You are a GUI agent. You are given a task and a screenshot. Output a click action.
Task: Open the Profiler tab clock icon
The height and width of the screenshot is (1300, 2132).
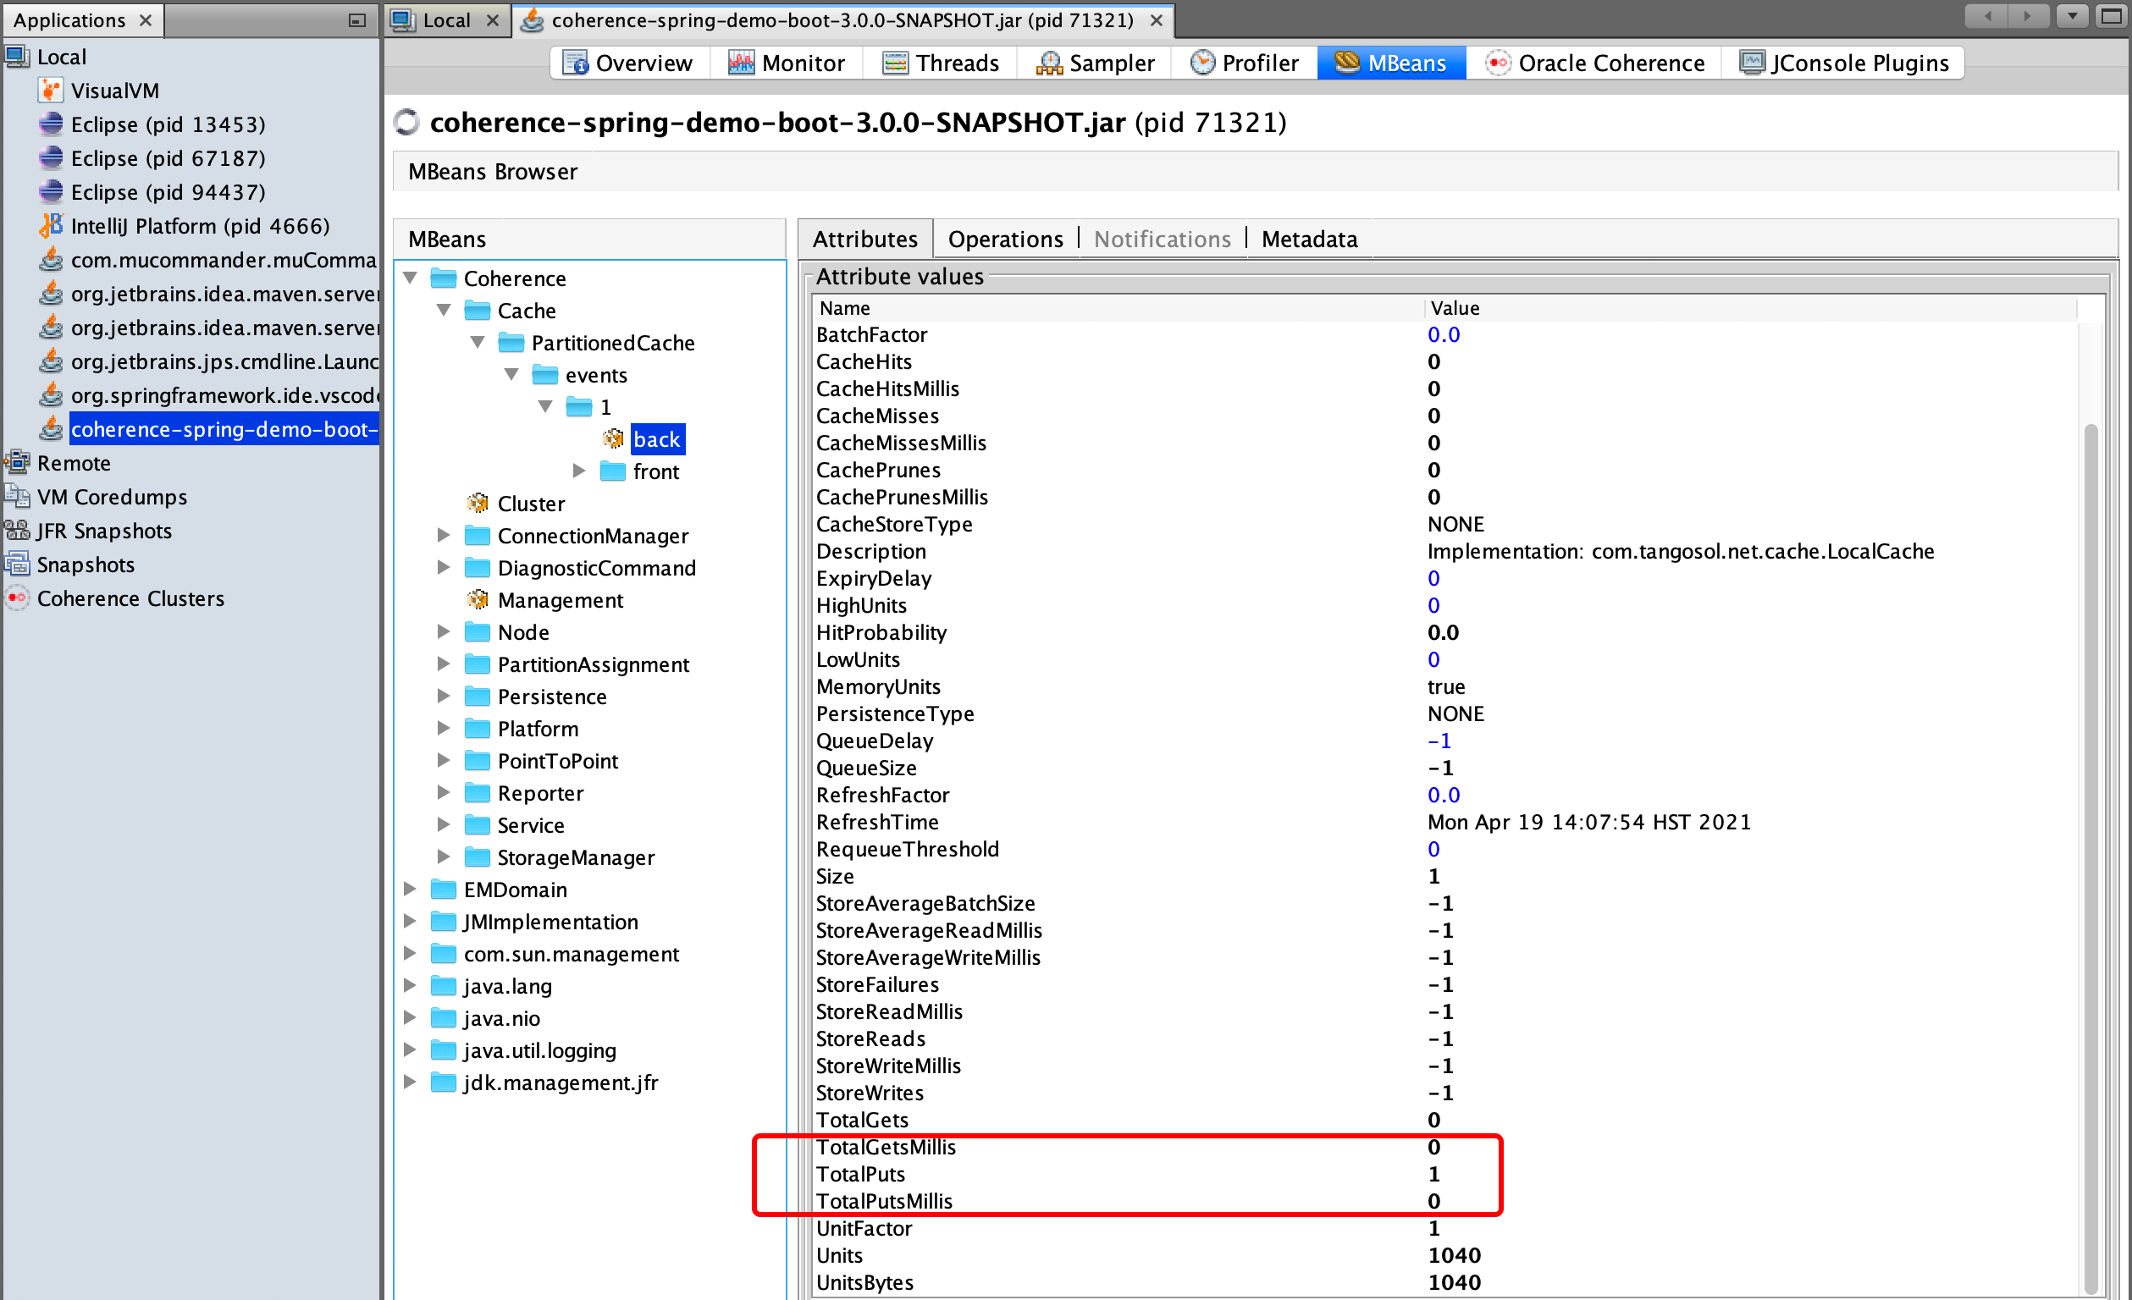pos(1201,63)
